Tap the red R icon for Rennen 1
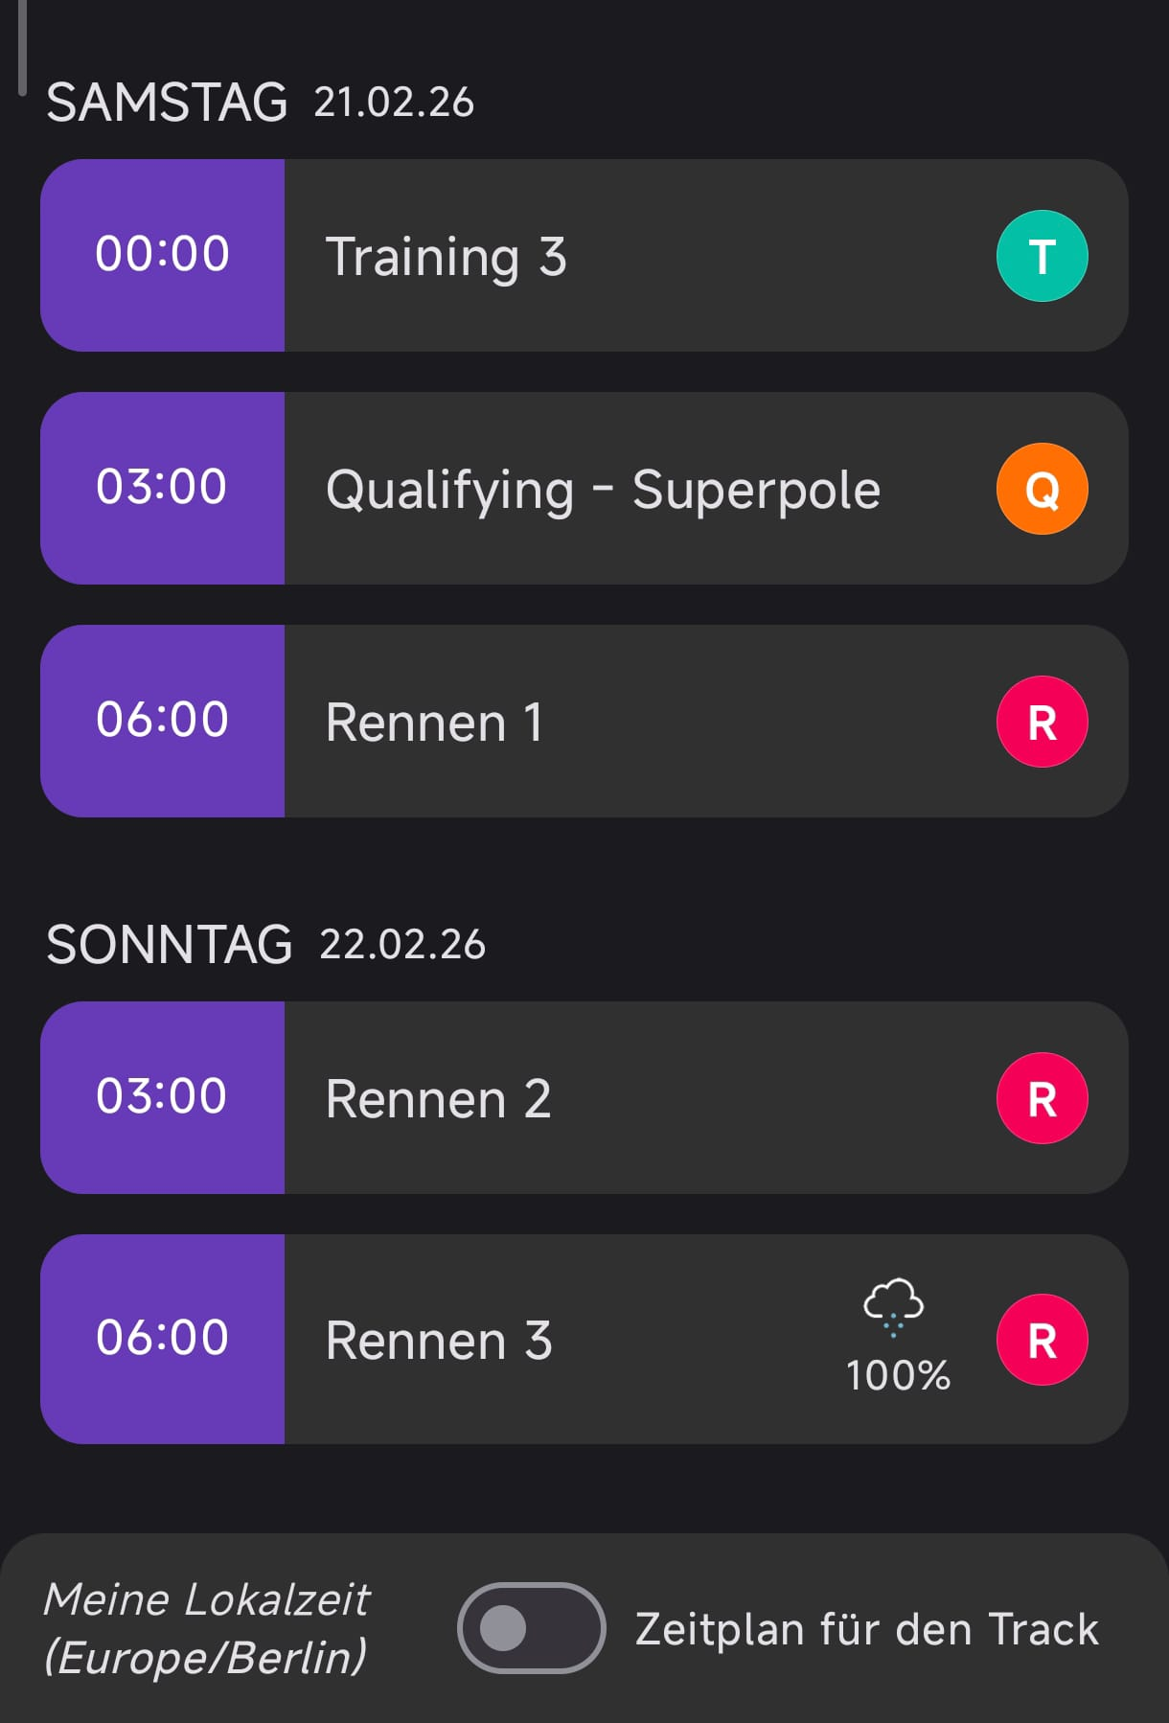Viewport: 1169px width, 1723px height. tap(1042, 722)
